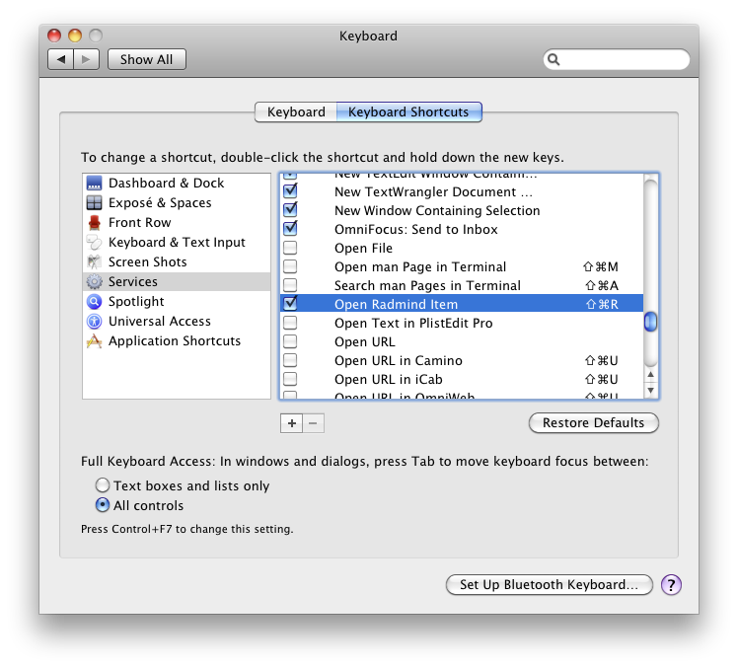The width and height of the screenshot is (738, 668).
Task: Enable the Open URL service checkbox
Action: point(290,341)
